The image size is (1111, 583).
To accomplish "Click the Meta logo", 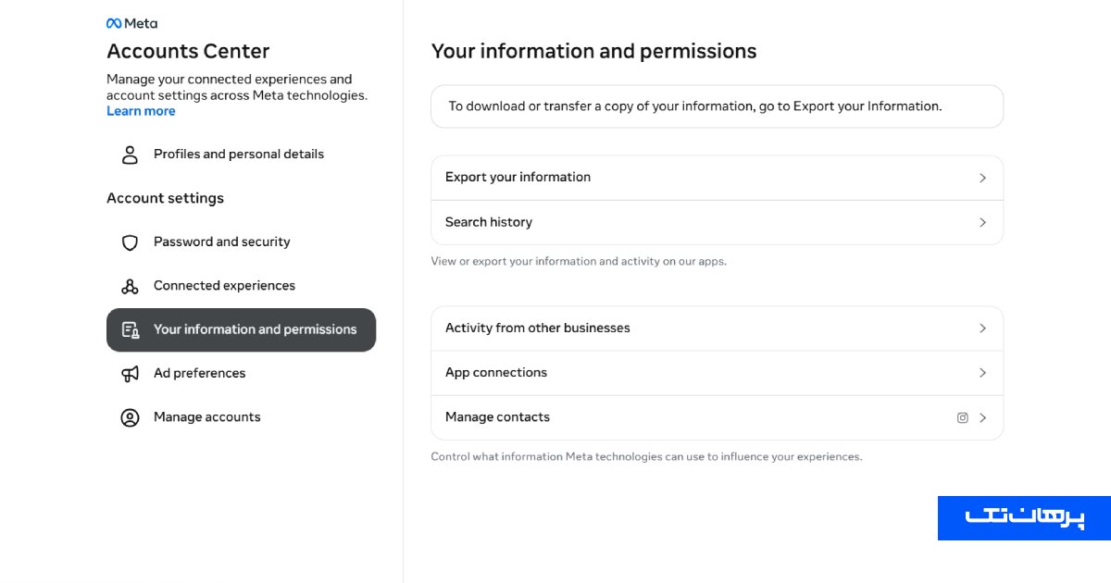I will (131, 24).
